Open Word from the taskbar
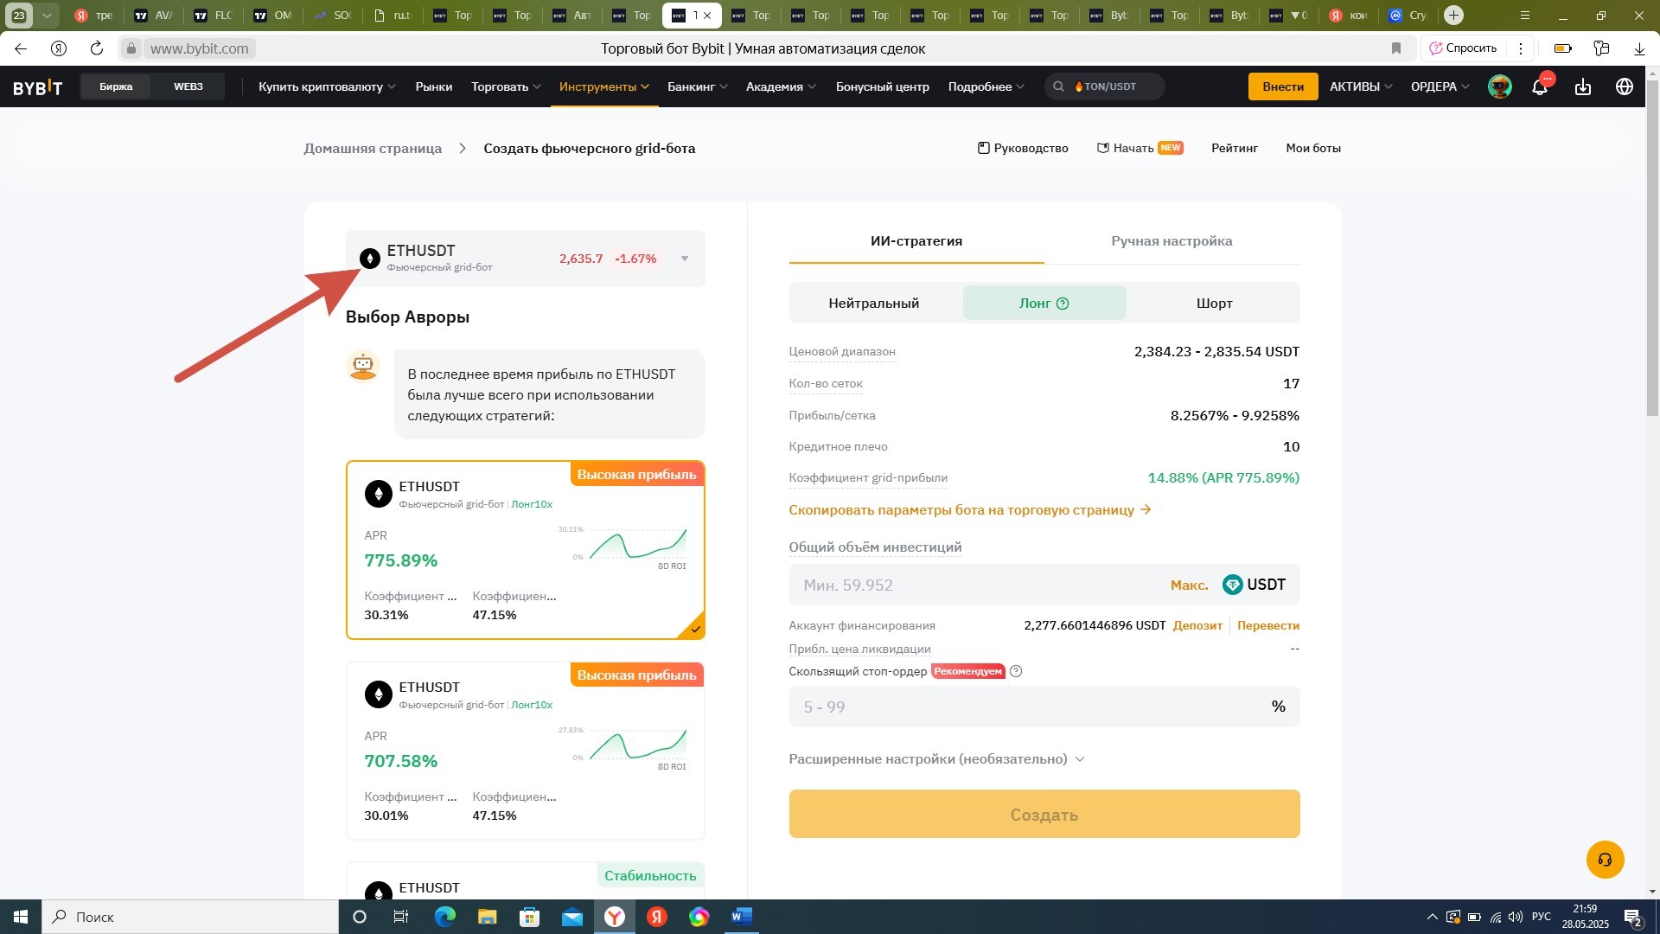This screenshot has height=934, width=1660. tap(742, 917)
